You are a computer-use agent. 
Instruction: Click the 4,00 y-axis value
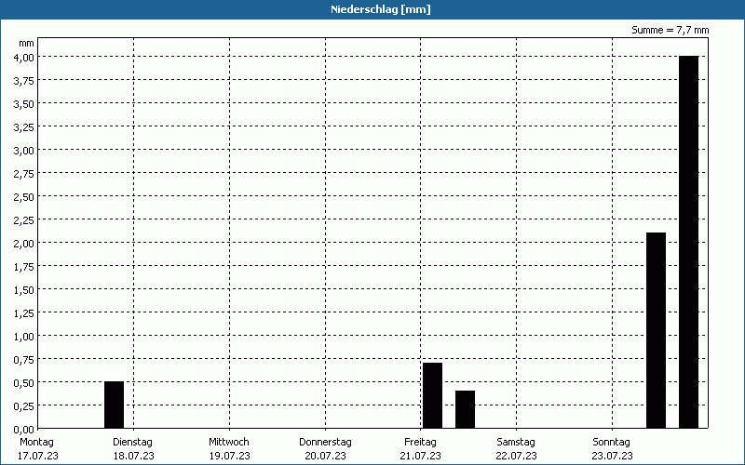pos(24,58)
